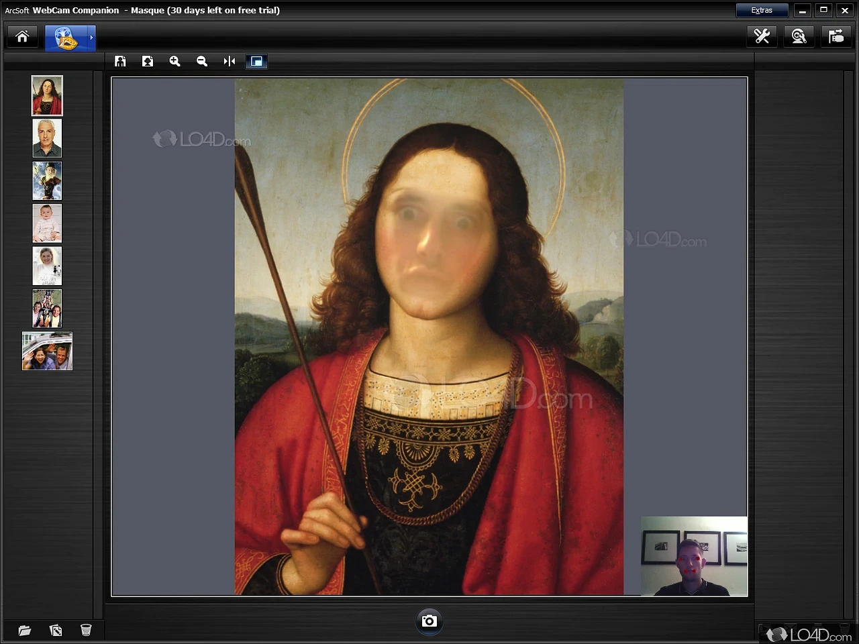The image size is (859, 644).
Task: Select the family in car template thumbnail
Action: [x=47, y=351]
